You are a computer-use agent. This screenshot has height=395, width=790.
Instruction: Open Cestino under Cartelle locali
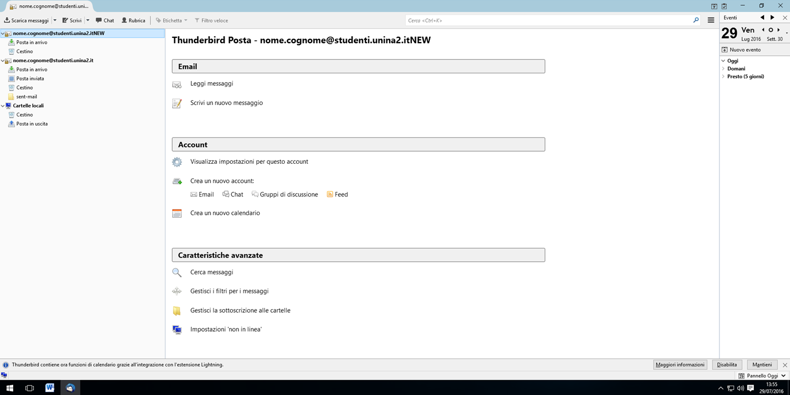(24, 115)
